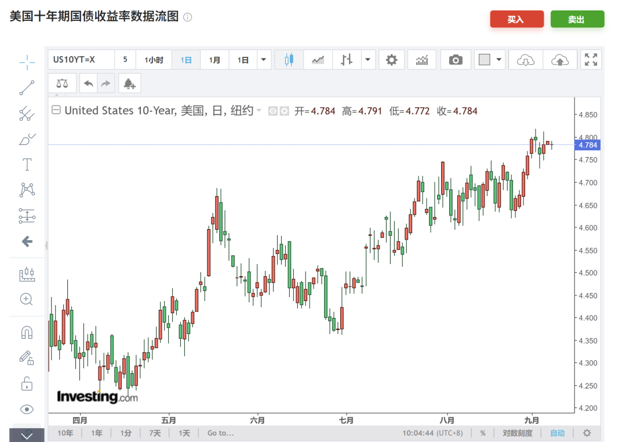Select the highlighted 1日 interval
This screenshot has height=442, width=626.
[186, 60]
